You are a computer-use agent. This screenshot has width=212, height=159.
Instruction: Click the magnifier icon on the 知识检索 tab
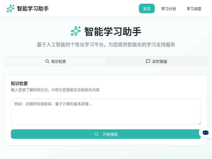[47, 61]
